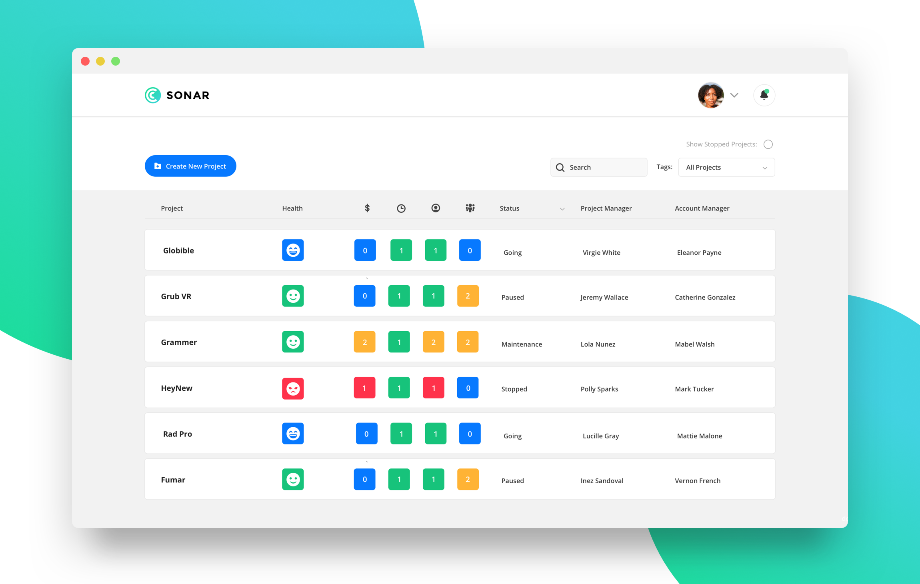The image size is (920, 584).
Task: Click the clock column header icon
Action: 401,208
